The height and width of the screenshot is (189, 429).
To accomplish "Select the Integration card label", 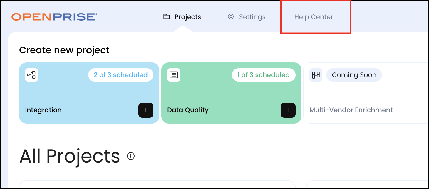I will pos(43,110).
